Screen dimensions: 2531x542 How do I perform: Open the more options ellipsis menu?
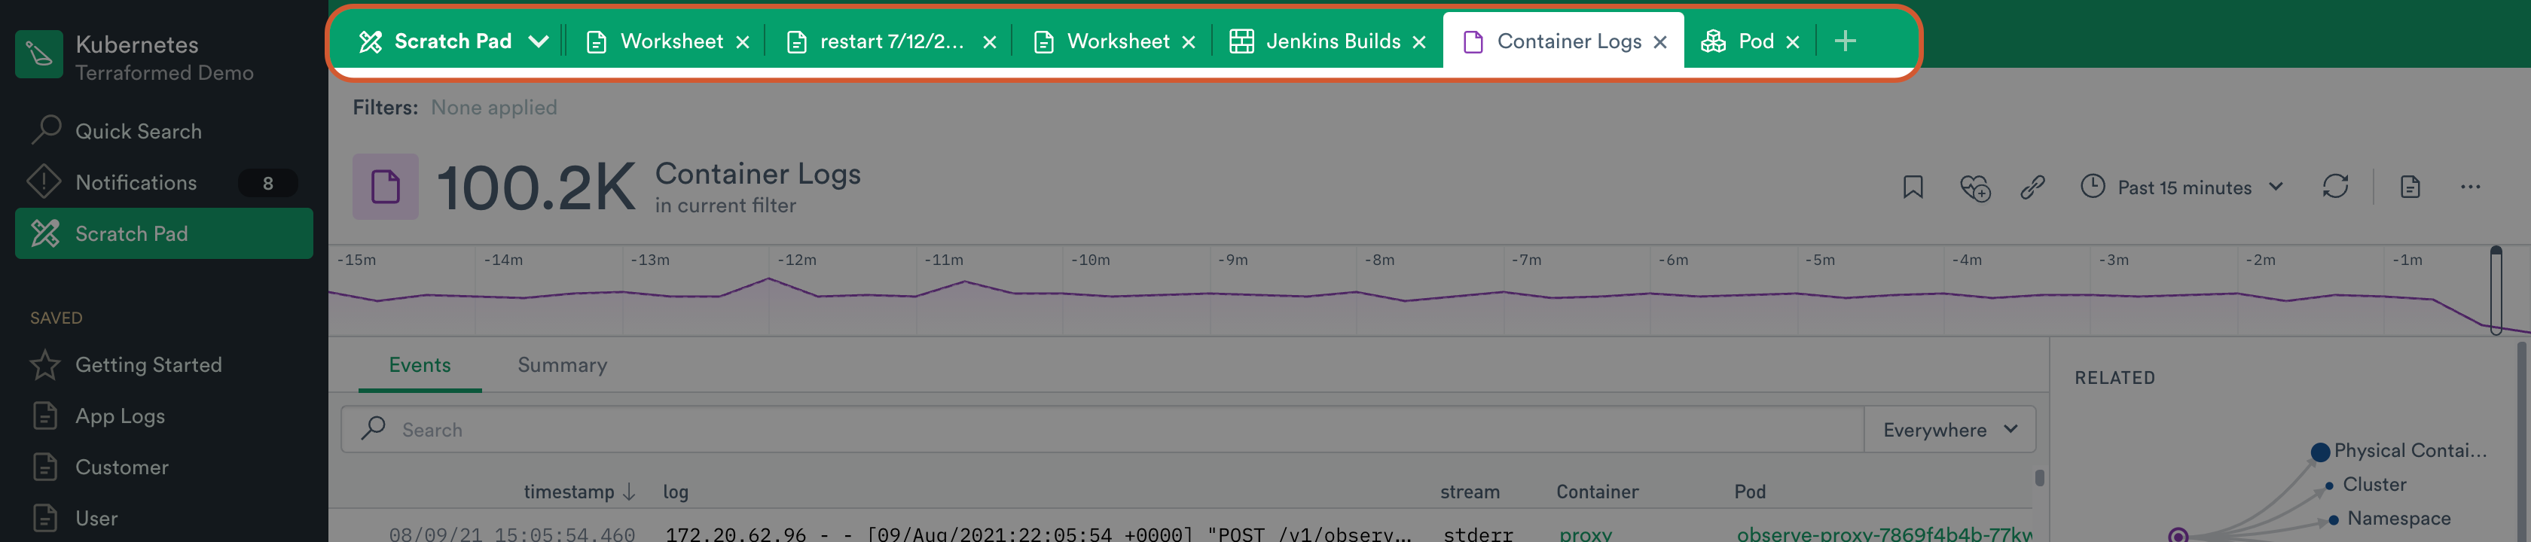click(2470, 187)
